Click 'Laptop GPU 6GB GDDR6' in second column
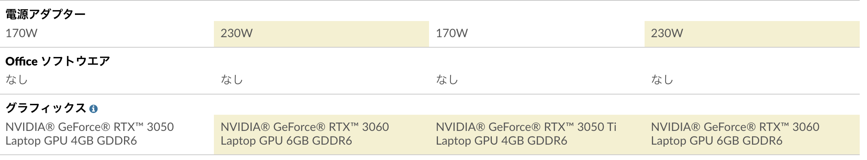The width and height of the screenshot is (867, 160). [286, 141]
